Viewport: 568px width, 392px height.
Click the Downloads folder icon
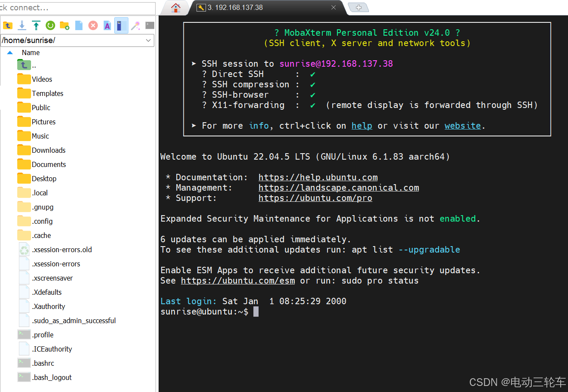pos(24,150)
